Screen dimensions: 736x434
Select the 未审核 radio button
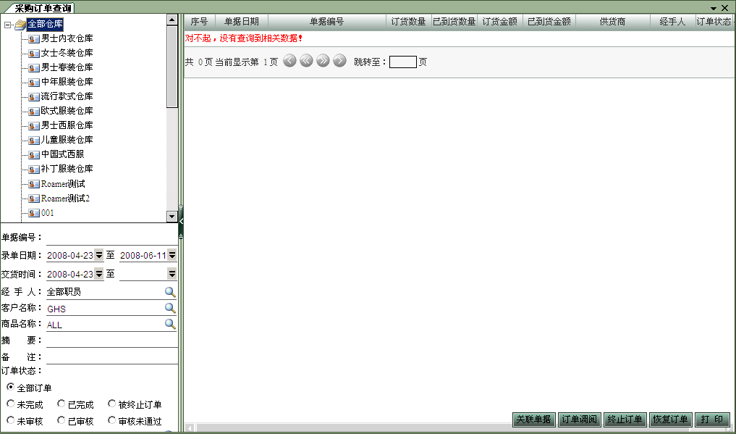(10, 420)
